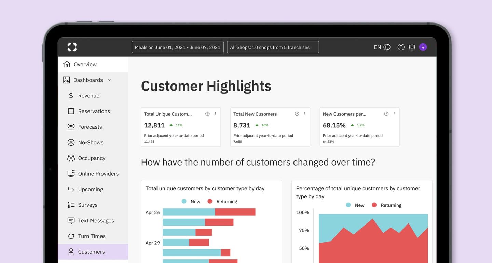The width and height of the screenshot is (492, 263).
Task: Click the Revenue dollar icon
Action: click(x=71, y=96)
